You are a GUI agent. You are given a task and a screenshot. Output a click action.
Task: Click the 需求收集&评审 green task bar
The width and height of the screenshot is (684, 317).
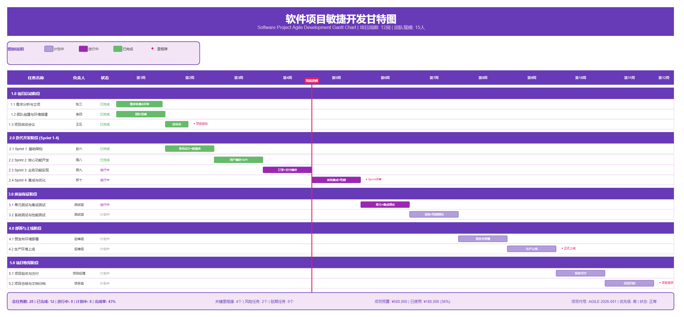click(139, 104)
